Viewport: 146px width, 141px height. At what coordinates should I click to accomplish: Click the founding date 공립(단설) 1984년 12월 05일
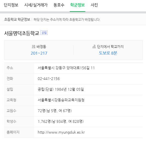(x=61, y=89)
